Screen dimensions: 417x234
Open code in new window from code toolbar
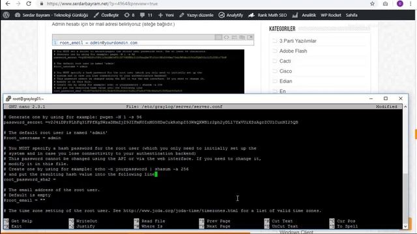coord(250,38)
